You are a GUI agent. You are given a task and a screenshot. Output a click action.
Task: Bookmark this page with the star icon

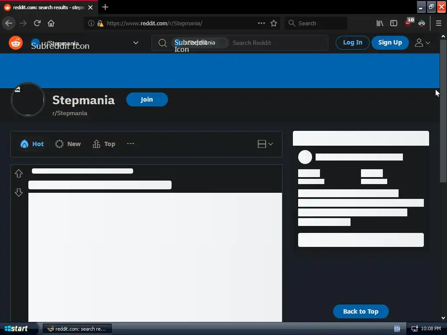[274, 23]
